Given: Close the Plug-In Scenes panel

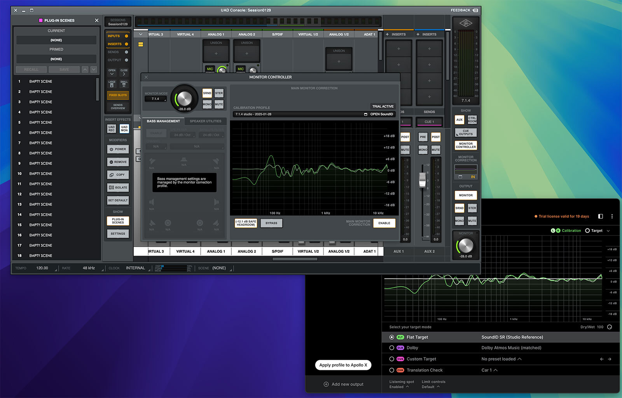Looking at the screenshot, I should (97, 20).
